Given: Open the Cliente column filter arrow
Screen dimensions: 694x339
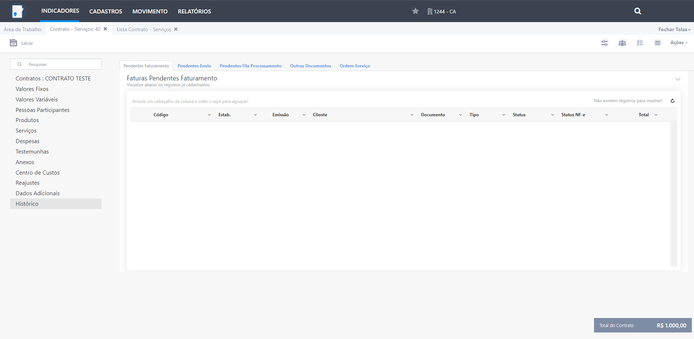Looking at the screenshot, I should point(412,115).
